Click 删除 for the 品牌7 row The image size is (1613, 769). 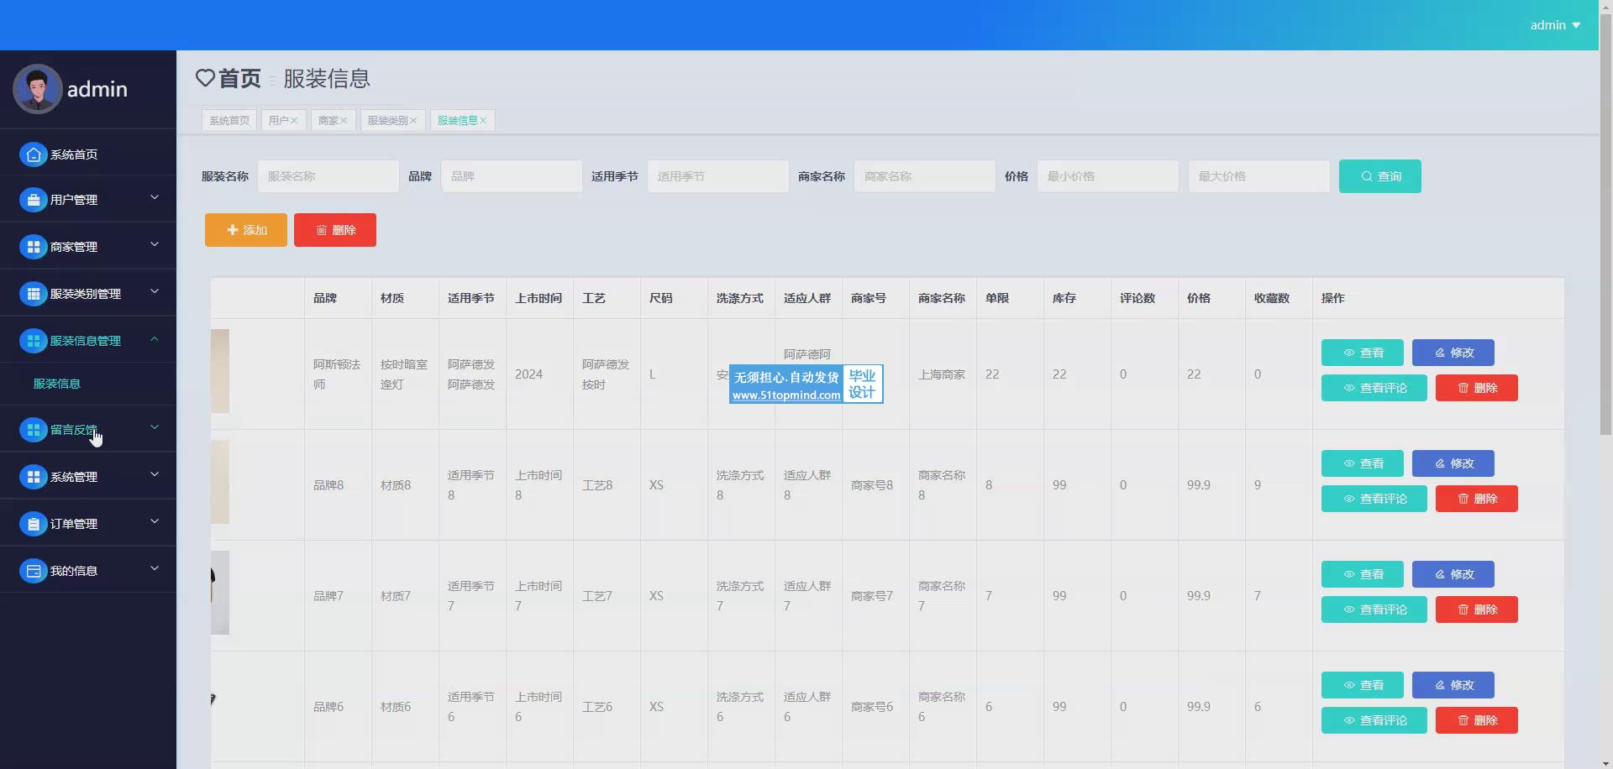[x=1477, y=609]
